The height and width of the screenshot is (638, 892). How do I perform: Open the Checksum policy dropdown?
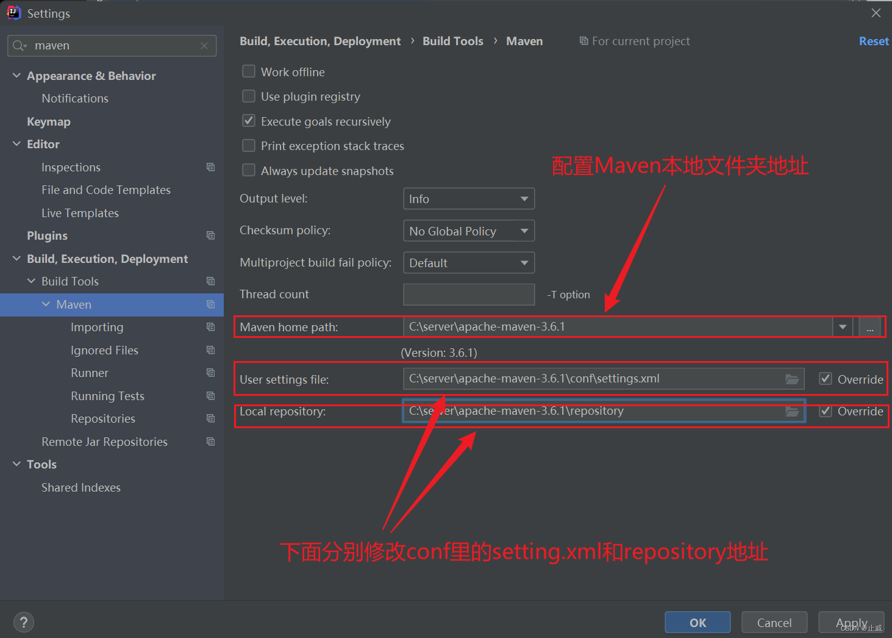click(469, 231)
